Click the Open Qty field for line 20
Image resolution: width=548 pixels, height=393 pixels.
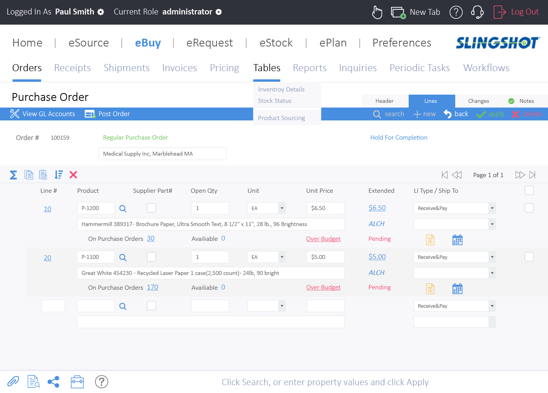210,257
